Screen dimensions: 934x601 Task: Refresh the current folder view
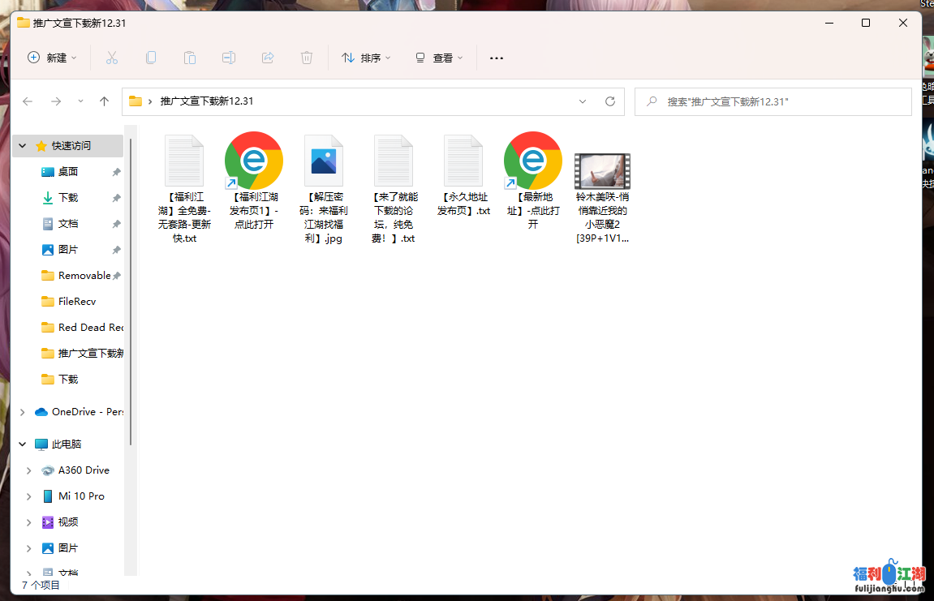tap(610, 101)
